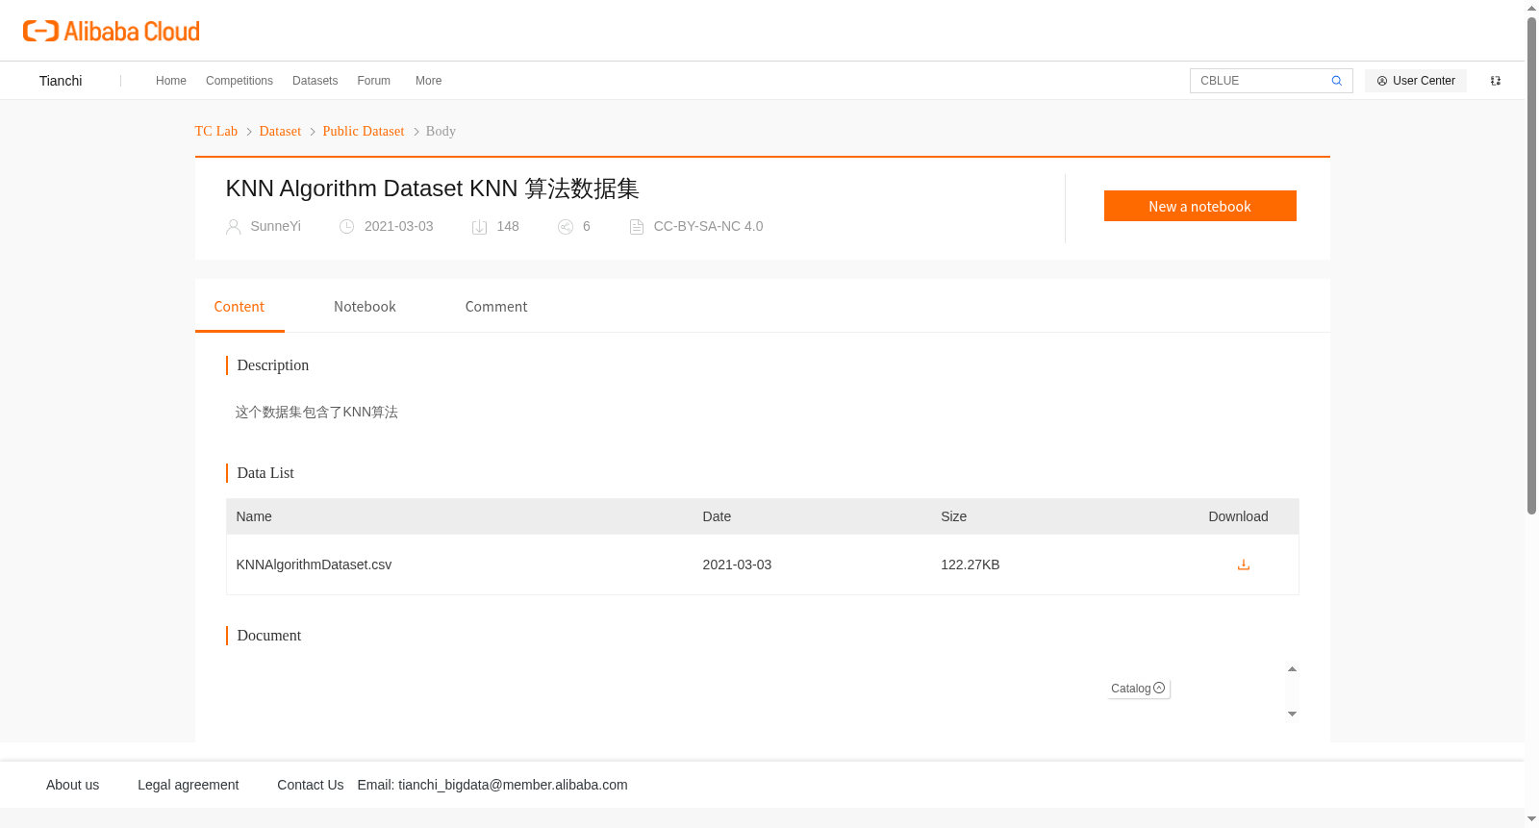Switch to the Notebook tab
Viewport: 1539px width, 828px height.
tap(365, 307)
